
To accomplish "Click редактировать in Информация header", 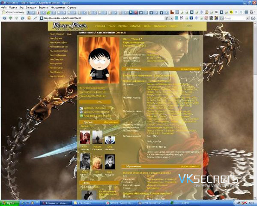I will [190, 69].
